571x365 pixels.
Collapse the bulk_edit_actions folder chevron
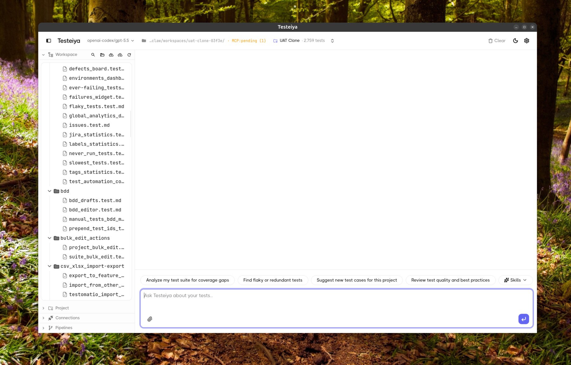[49, 238]
